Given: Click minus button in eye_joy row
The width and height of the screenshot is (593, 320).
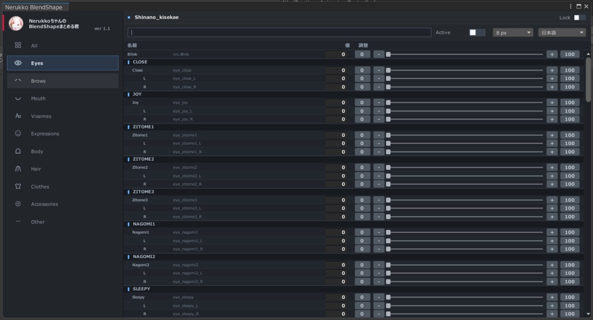Looking at the screenshot, I should (379, 103).
